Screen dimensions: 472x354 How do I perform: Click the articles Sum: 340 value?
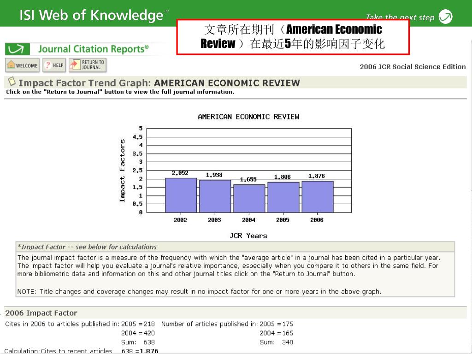(277, 342)
